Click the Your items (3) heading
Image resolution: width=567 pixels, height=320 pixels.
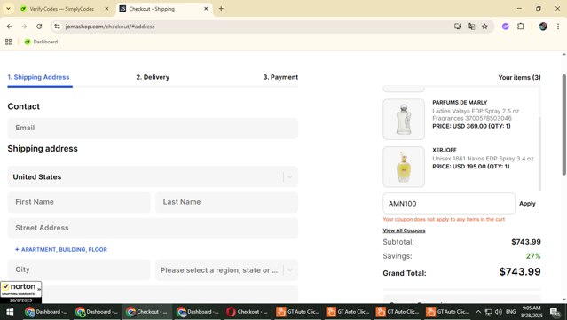pos(519,78)
